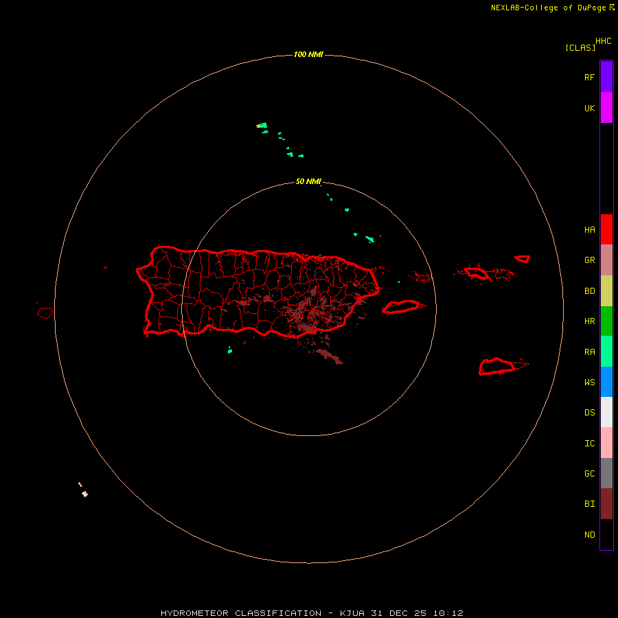The image size is (618, 618).
Task: Click the GC gray legend swatch
Action: click(606, 473)
